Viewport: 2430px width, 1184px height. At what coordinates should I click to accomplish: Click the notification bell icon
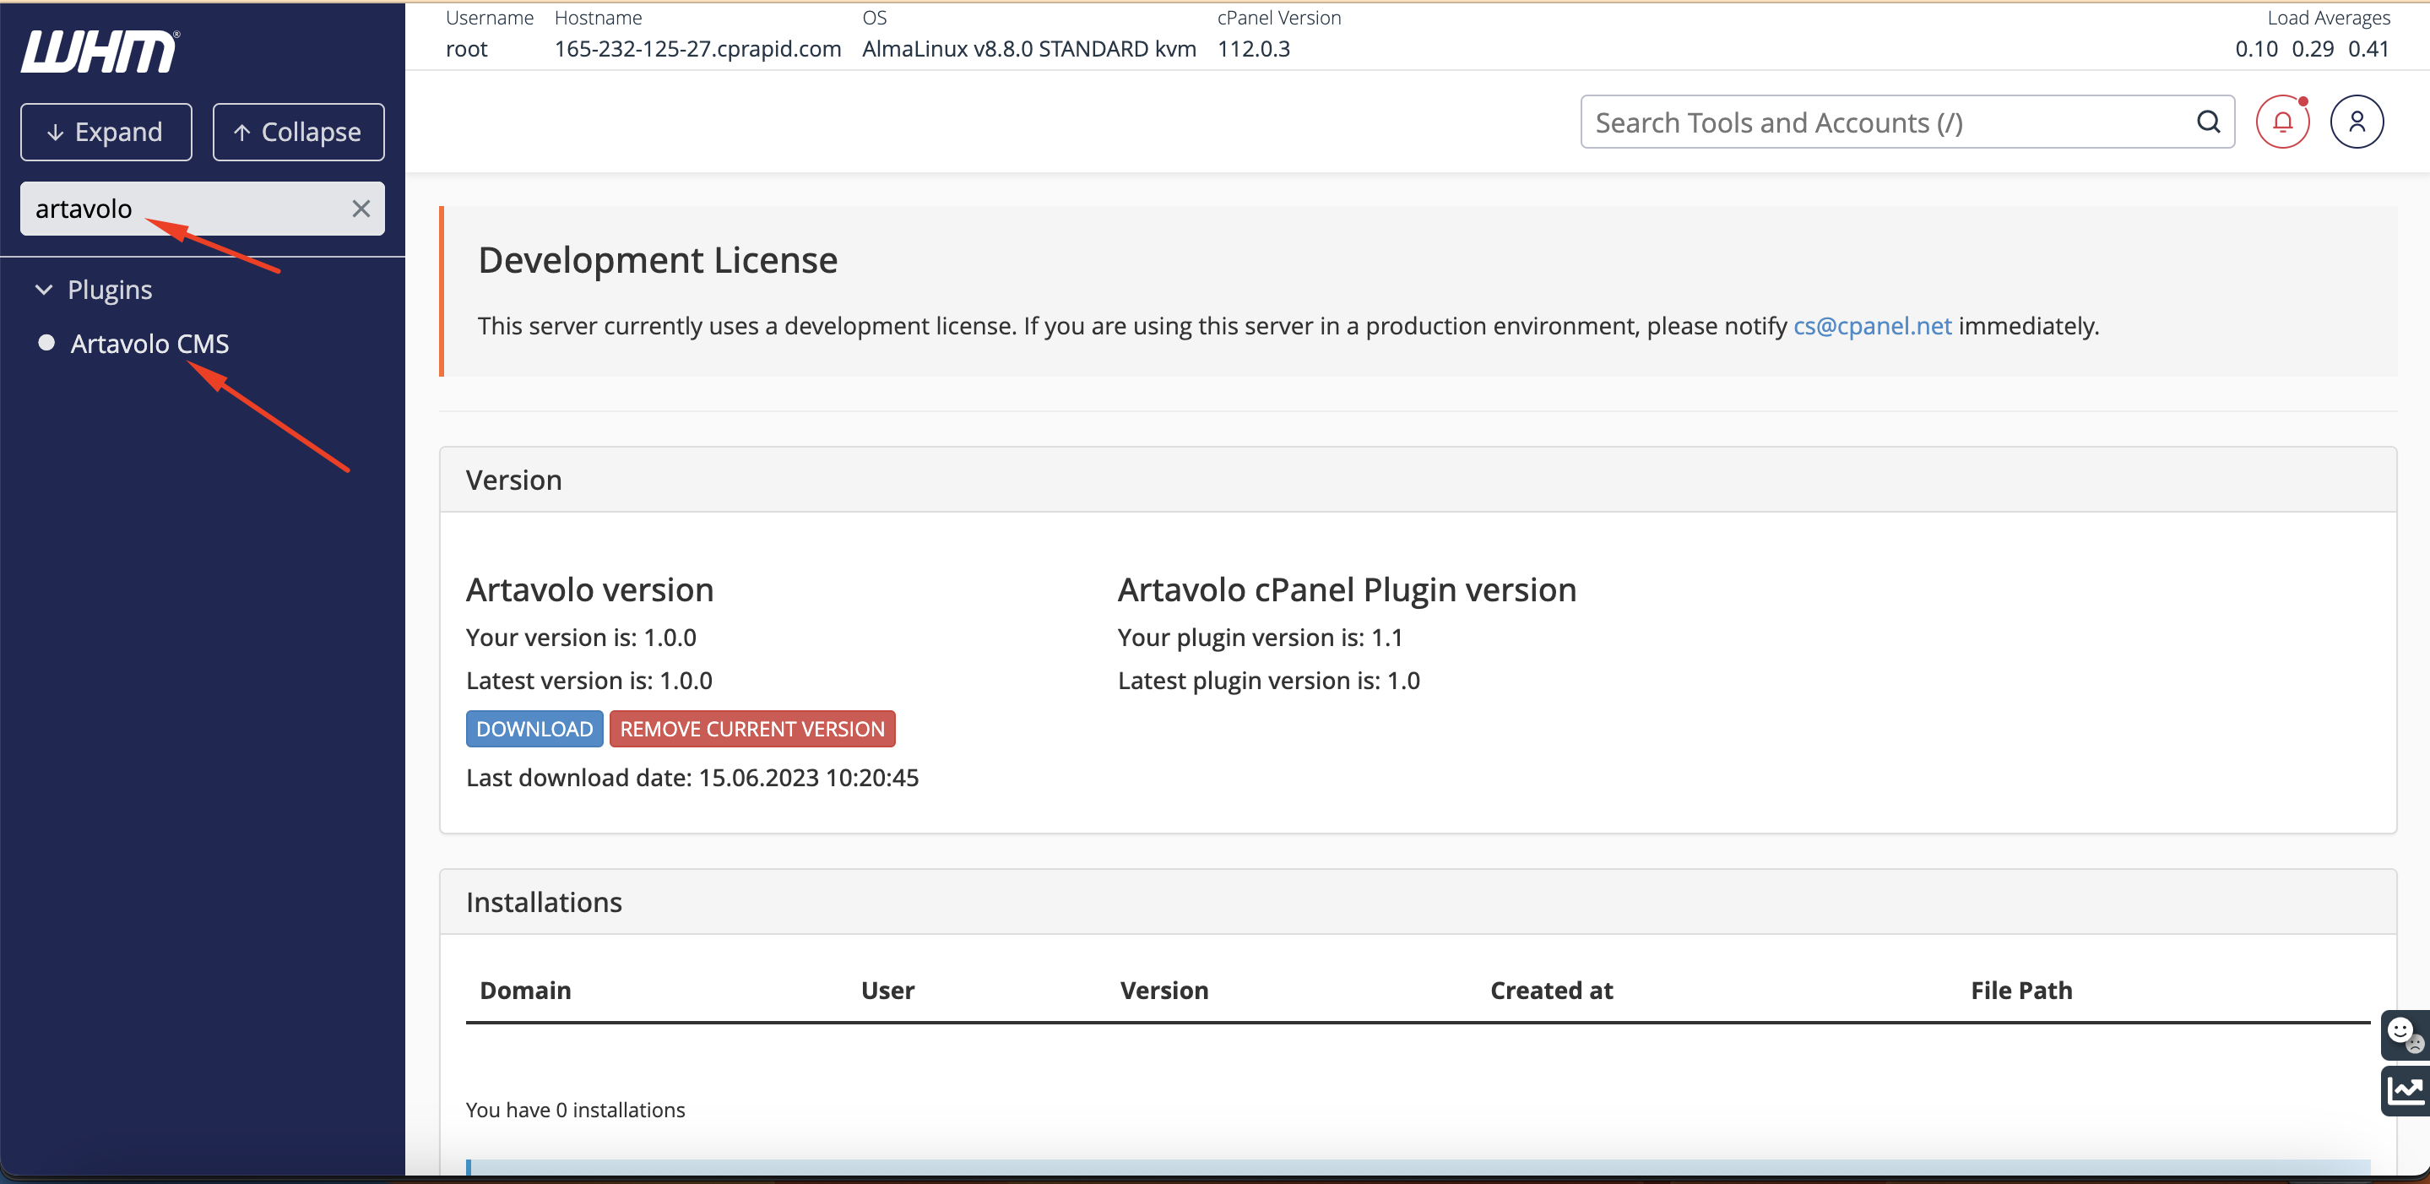(x=2289, y=121)
